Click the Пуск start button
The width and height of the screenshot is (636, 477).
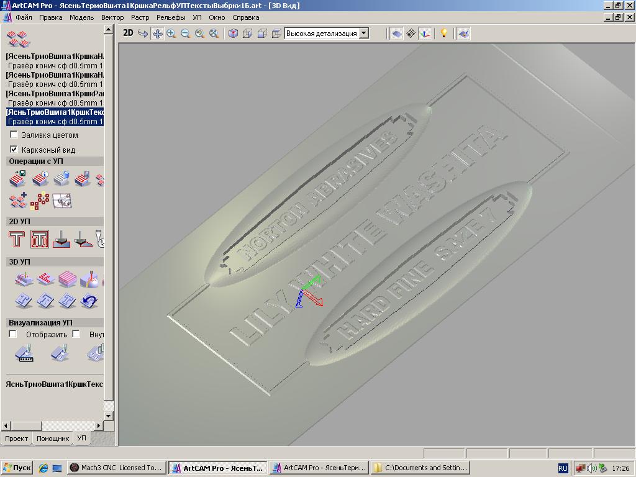(x=17, y=468)
